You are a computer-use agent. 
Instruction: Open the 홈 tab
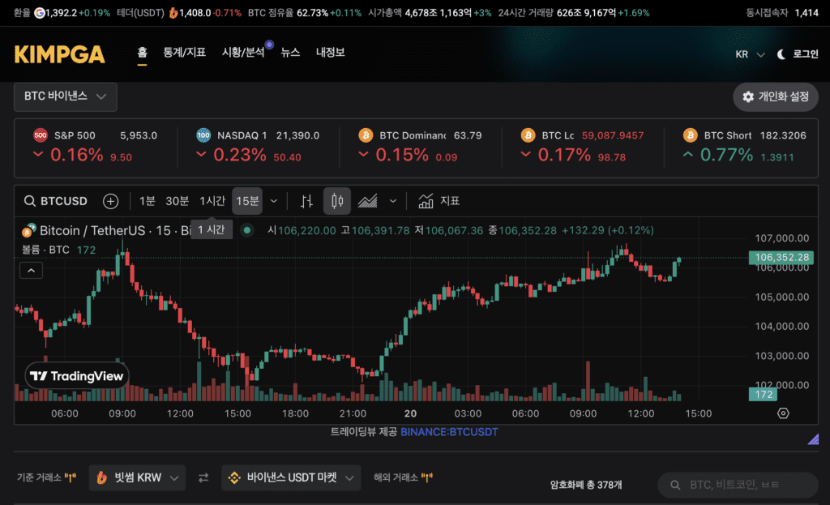tap(142, 53)
